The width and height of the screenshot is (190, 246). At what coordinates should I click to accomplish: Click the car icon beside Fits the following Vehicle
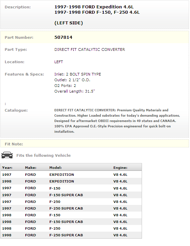tap(7, 155)
